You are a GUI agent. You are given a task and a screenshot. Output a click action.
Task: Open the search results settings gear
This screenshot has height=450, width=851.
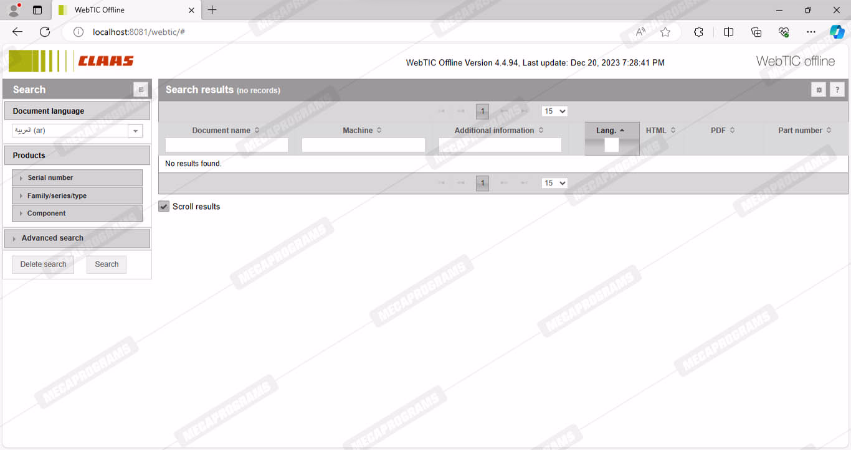[x=819, y=90]
